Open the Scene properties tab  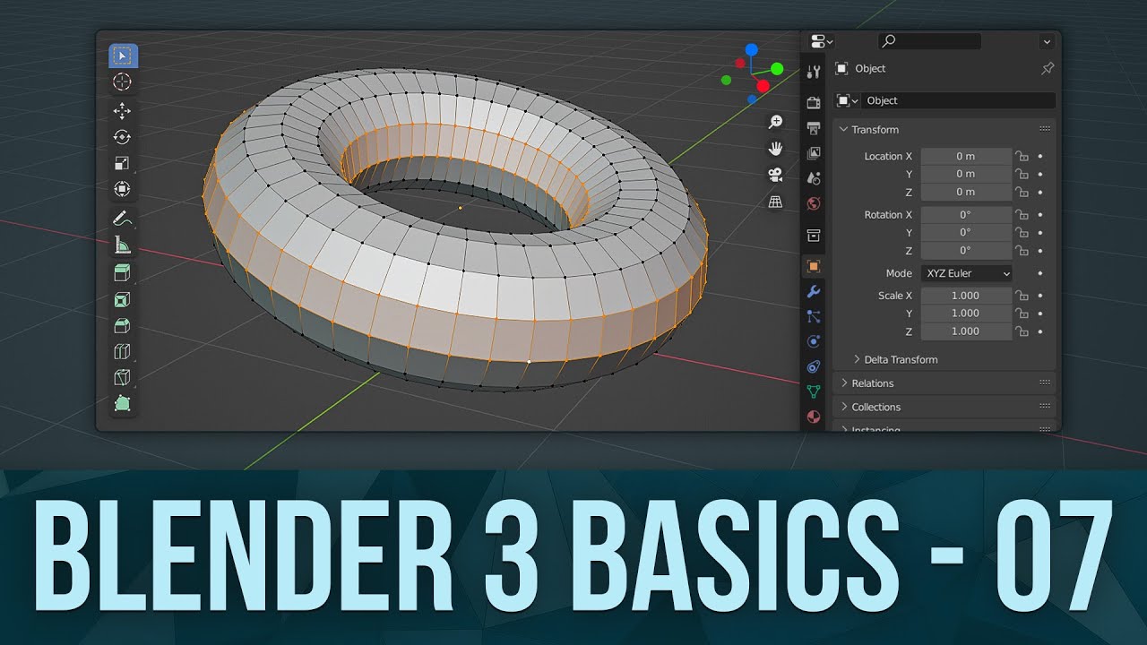coord(814,178)
